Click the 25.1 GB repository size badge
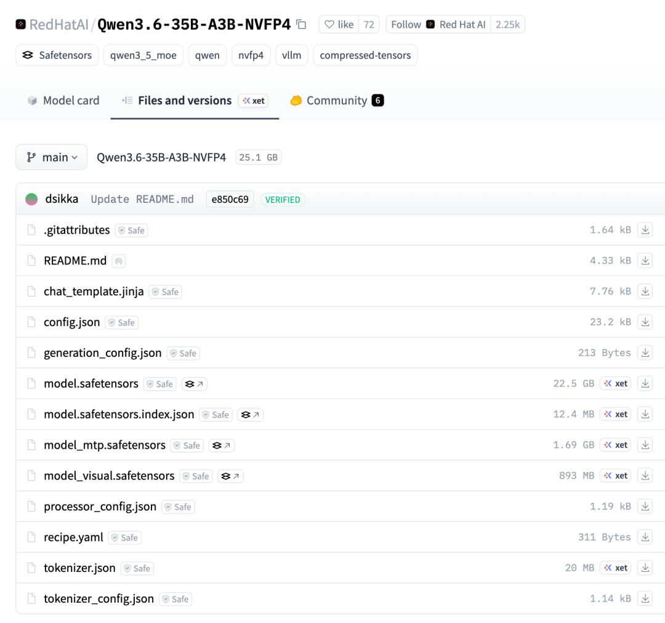Screen dimensions: 665x623 pyautogui.click(x=258, y=158)
